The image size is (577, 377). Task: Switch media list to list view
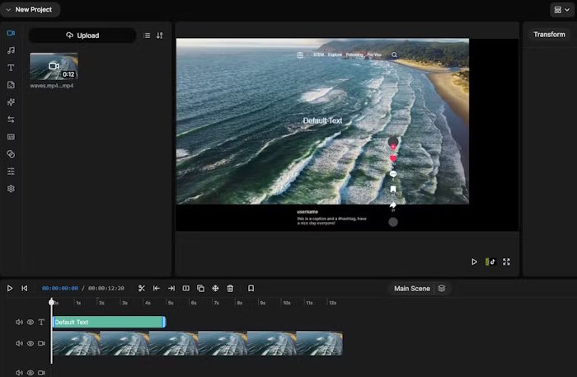coord(147,35)
